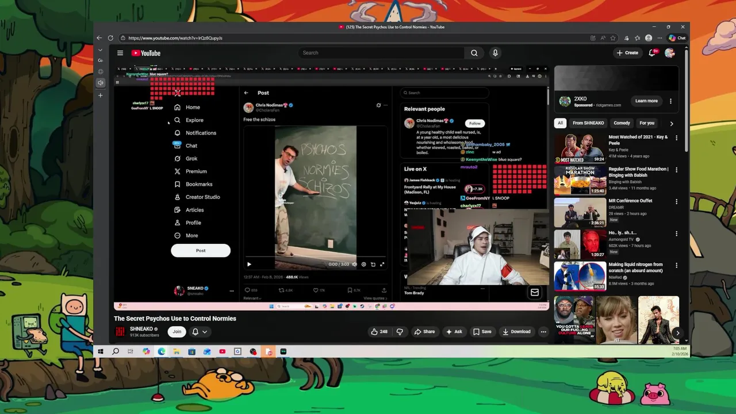The width and height of the screenshot is (736, 414).
Task: Click the Create button in the YouTube header
Action: click(x=627, y=53)
